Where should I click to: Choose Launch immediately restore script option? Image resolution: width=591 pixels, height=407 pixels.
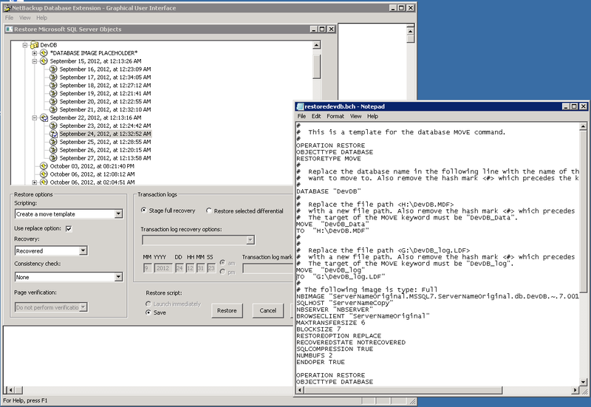148,304
